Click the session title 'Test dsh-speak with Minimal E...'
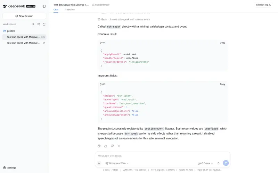 pyautogui.click(x=71, y=5)
